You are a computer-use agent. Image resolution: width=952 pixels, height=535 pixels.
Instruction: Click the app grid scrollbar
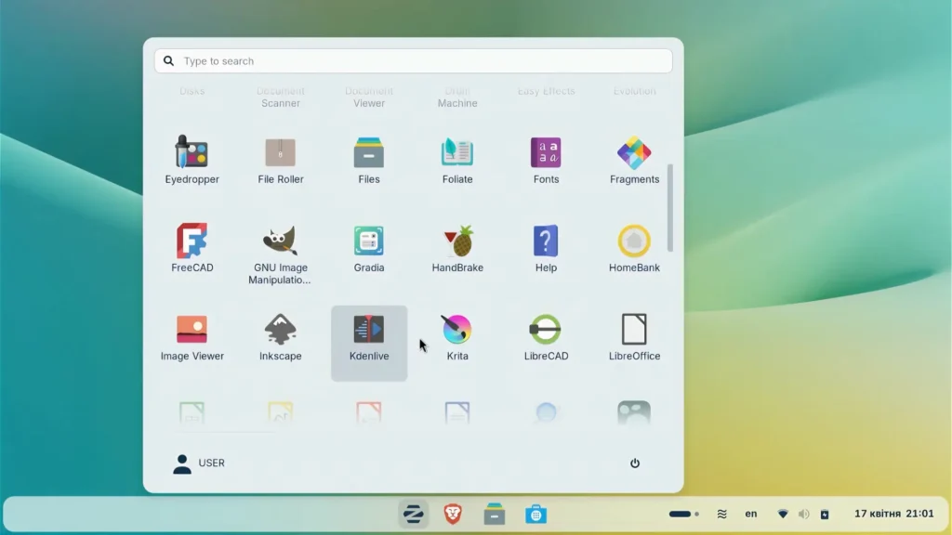coord(669,207)
